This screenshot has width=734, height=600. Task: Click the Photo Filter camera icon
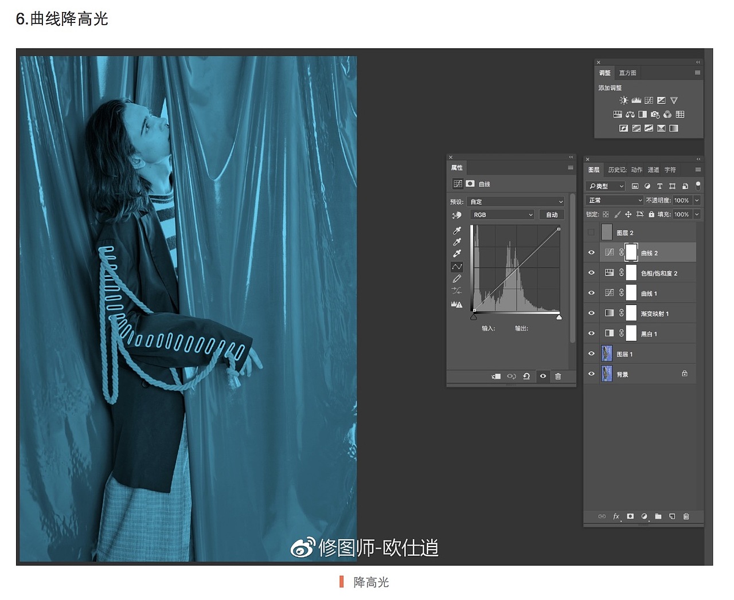[655, 114]
